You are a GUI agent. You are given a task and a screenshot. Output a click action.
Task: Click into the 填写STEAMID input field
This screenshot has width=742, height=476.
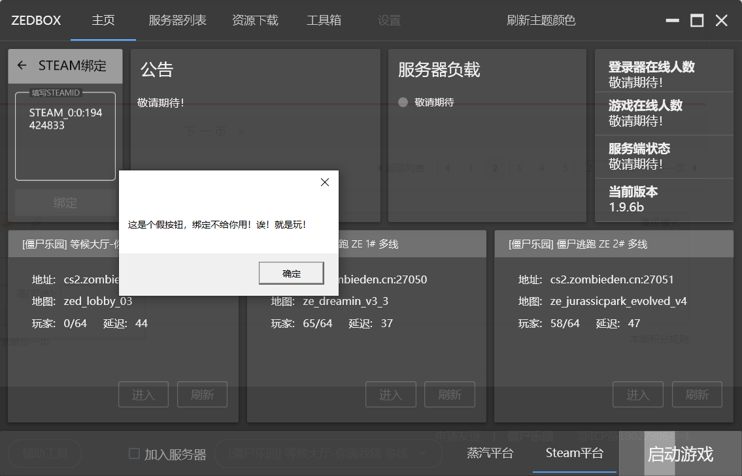pyautogui.click(x=65, y=137)
